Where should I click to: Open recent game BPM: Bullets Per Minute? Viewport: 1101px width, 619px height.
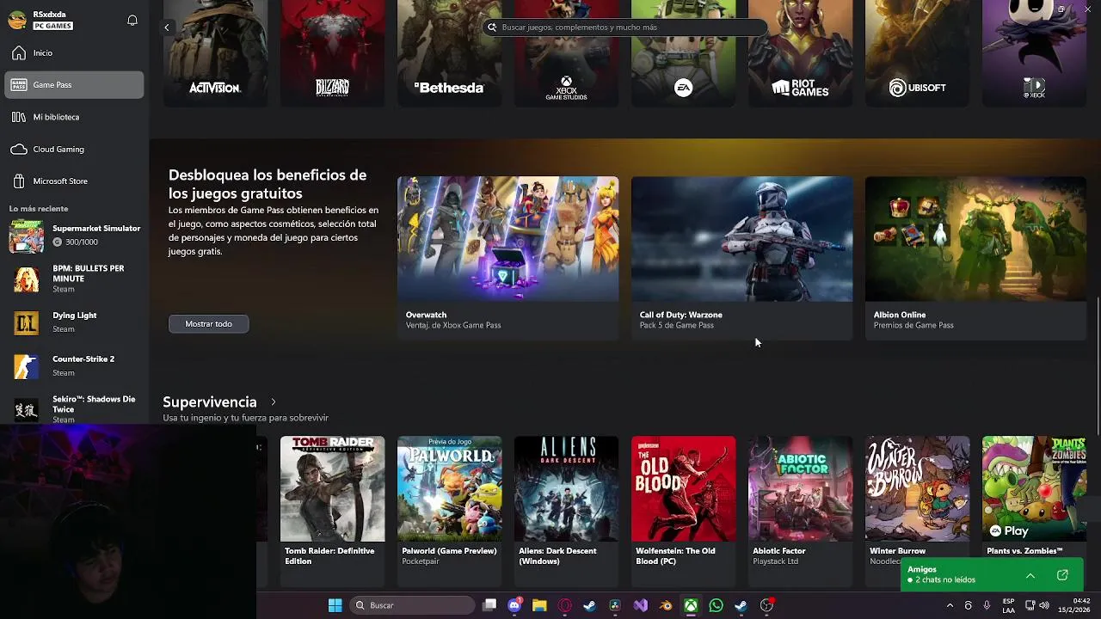pyautogui.click(x=74, y=279)
